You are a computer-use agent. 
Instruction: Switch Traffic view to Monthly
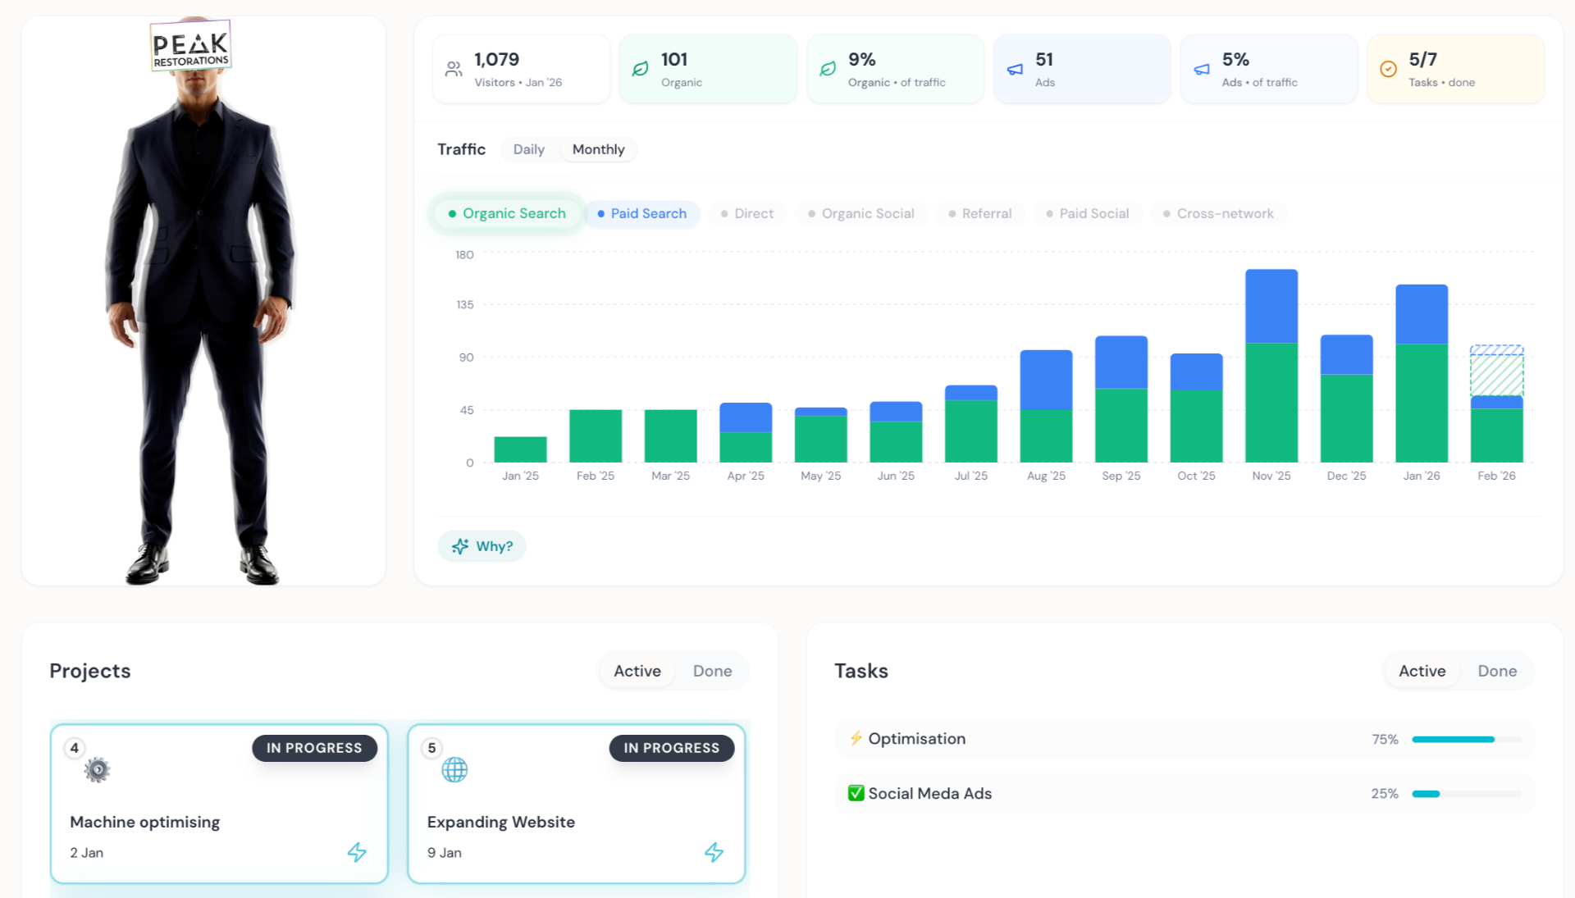[x=598, y=149]
